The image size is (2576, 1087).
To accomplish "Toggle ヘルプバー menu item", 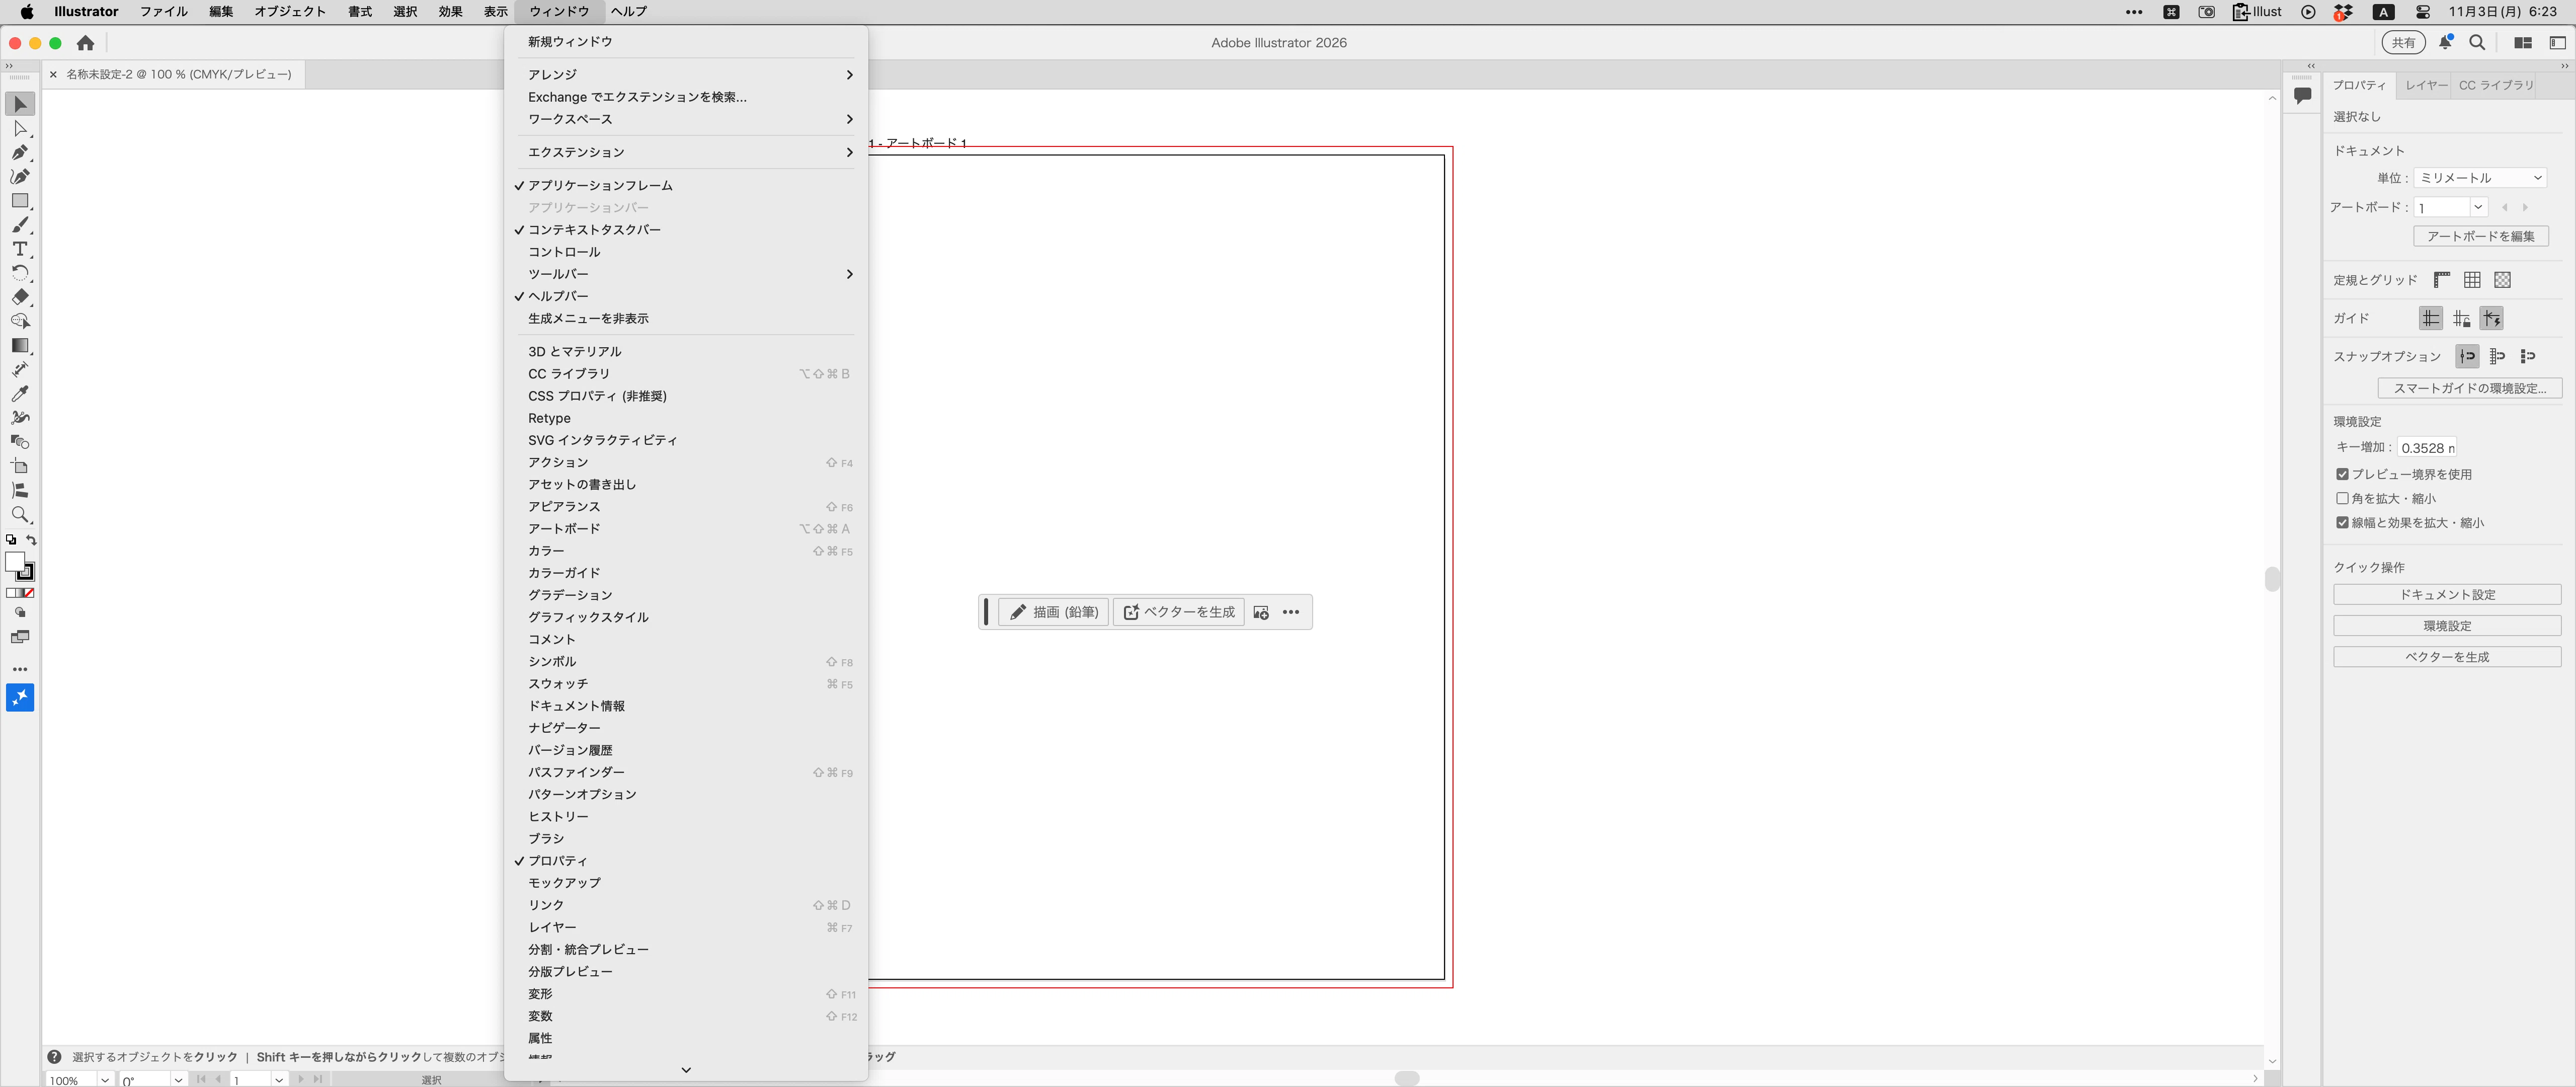I will click(x=686, y=296).
